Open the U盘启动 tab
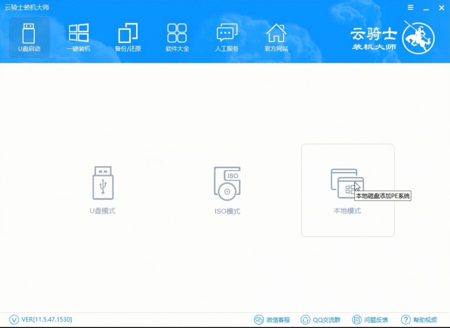 coord(29,38)
